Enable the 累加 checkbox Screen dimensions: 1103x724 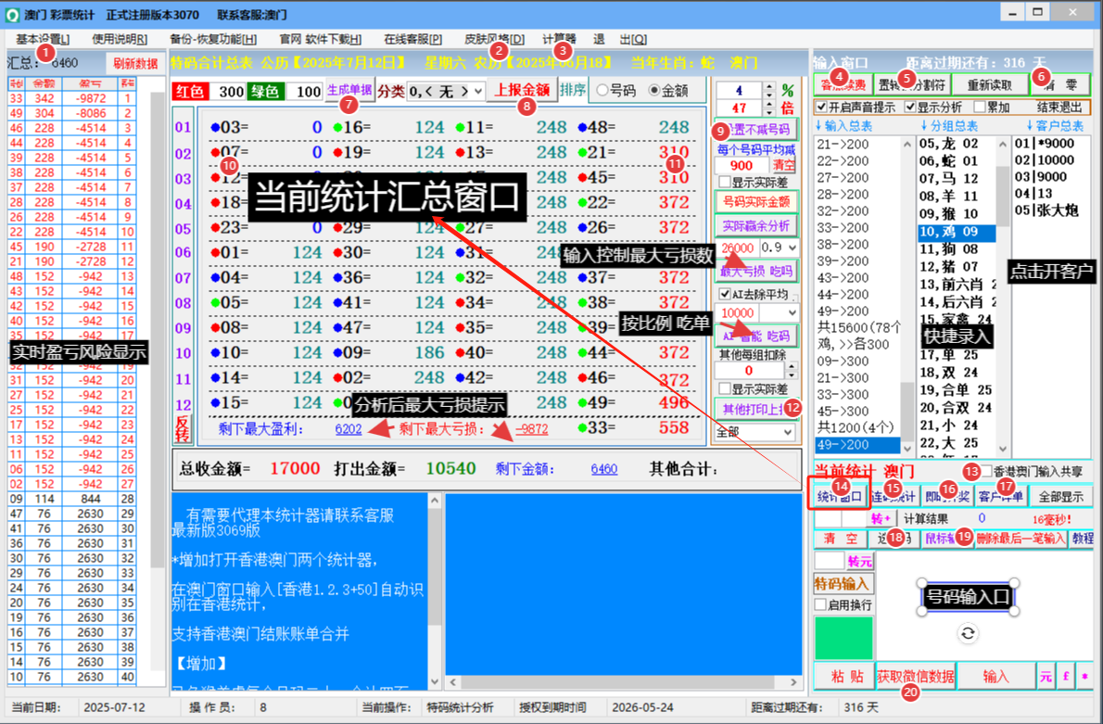[980, 107]
